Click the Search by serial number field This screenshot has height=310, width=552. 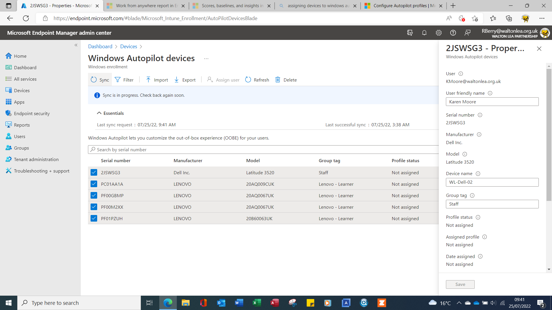click(263, 150)
